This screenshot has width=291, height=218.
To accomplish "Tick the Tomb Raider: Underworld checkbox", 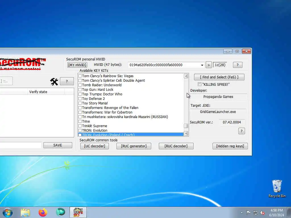I will (x=80, y=85).
